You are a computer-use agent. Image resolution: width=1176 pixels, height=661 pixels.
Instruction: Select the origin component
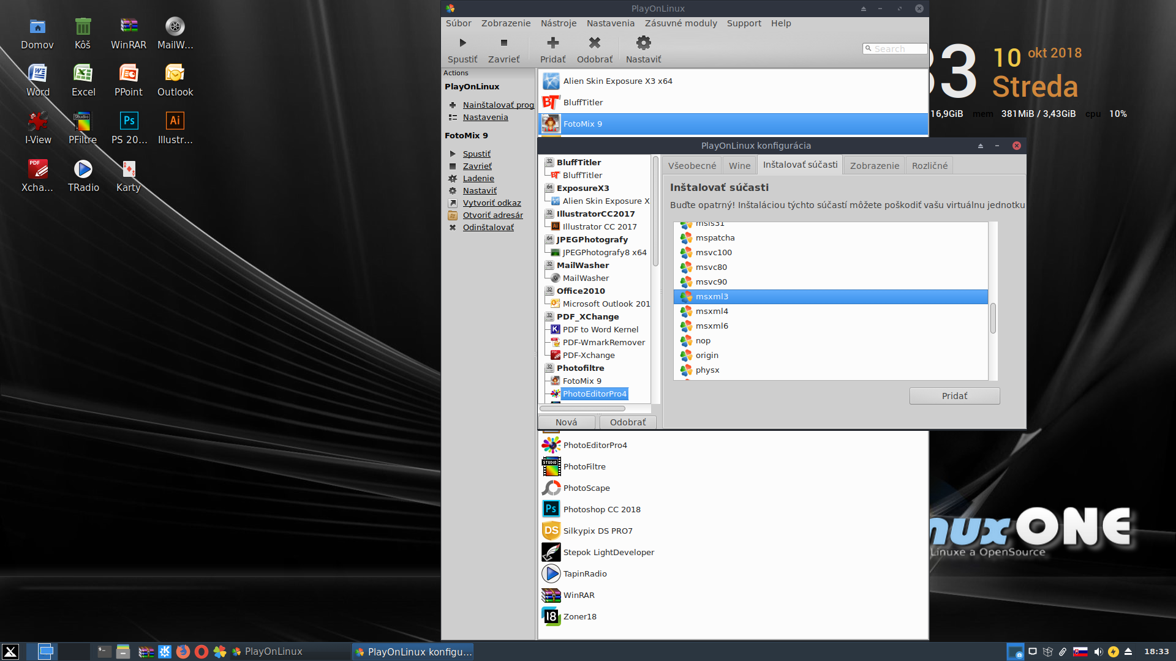pyautogui.click(x=831, y=356)
